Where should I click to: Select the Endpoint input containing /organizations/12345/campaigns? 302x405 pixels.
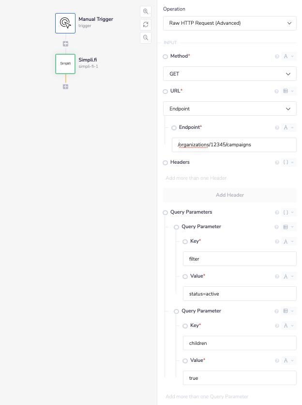pos(234,144)
